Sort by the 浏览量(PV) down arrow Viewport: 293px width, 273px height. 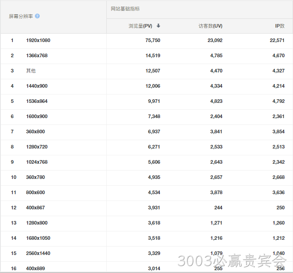(158, 26)
